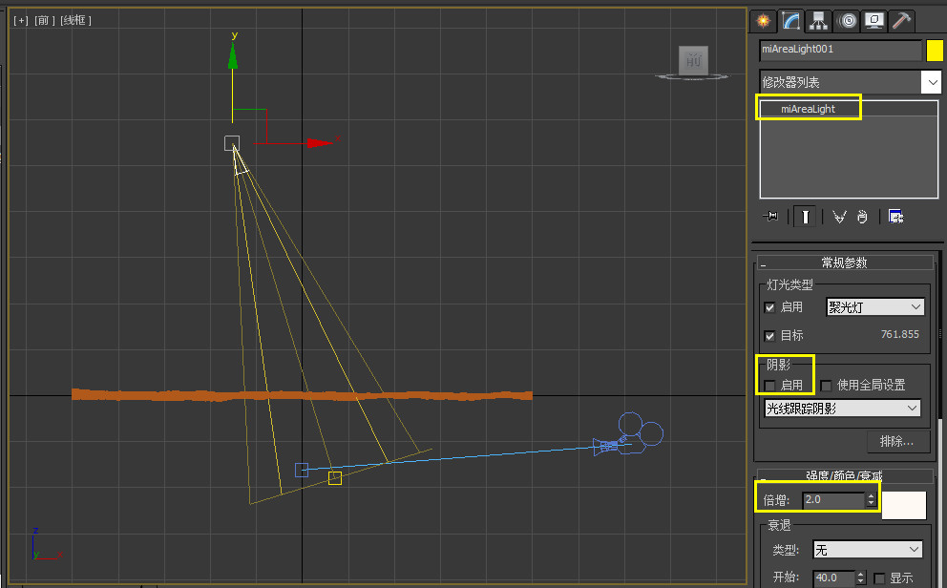Screen dimensions: 947x588
Task: Select the light source square in viewport
Action: tap(232, 143)
